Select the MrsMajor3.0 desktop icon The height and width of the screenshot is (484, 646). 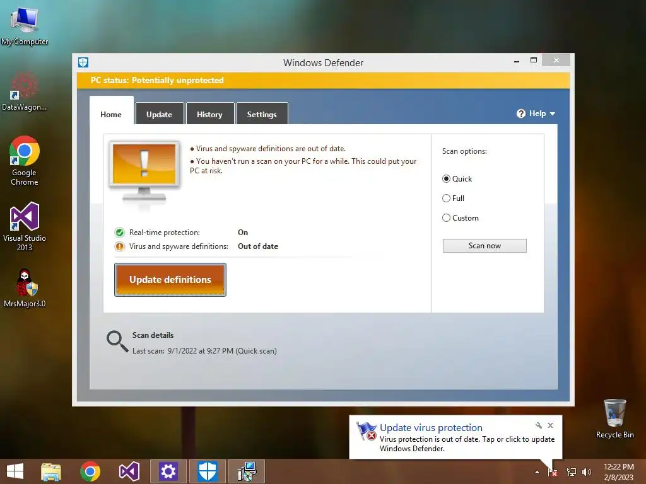point(25,288)
